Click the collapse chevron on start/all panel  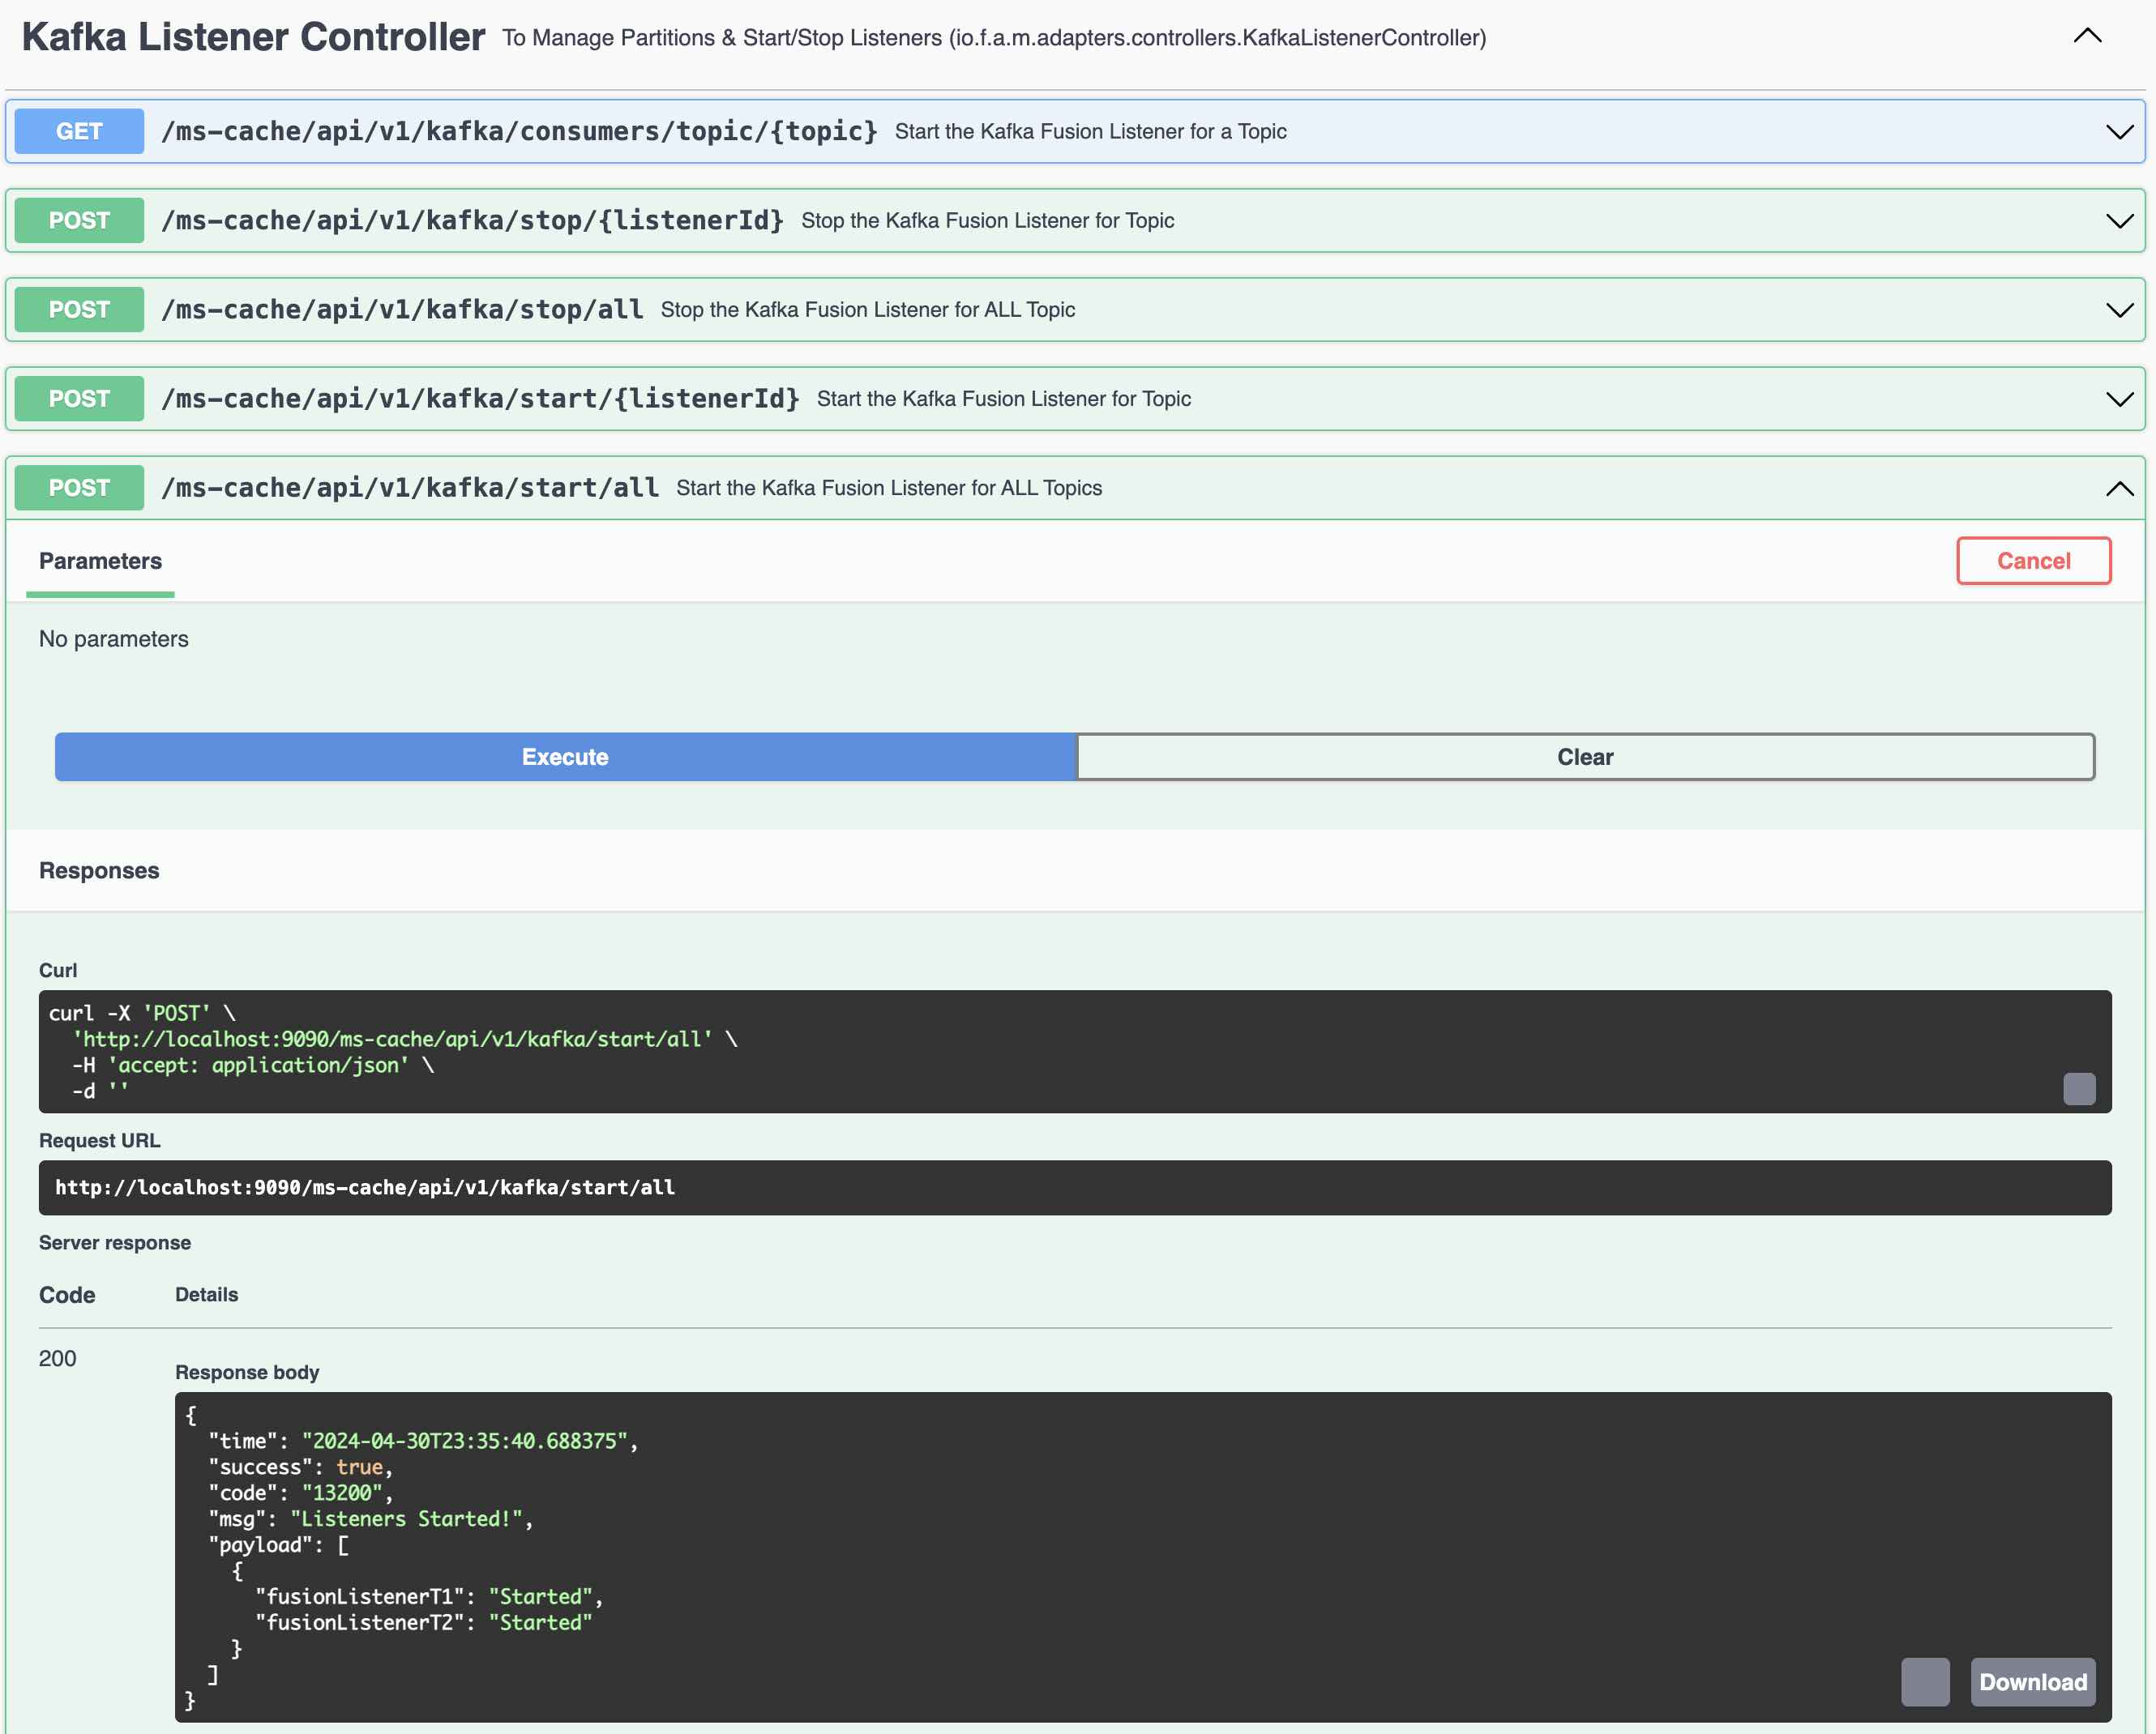click(x=2117, y=489)
